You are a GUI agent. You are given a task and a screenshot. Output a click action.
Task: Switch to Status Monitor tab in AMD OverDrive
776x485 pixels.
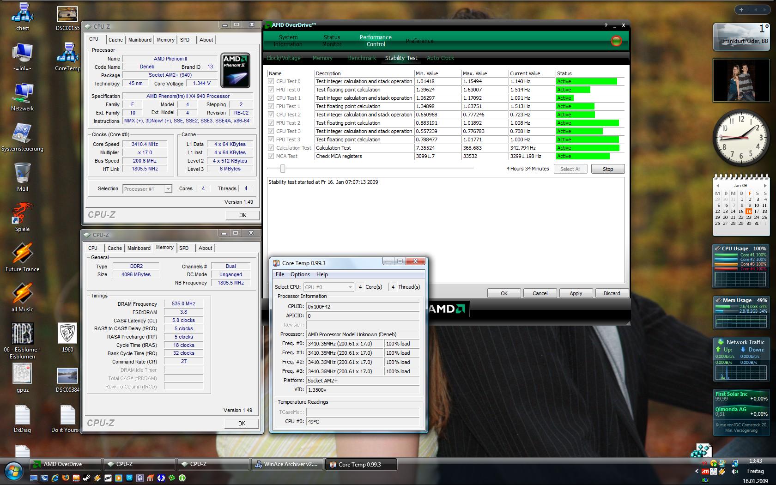click(332, 41)
